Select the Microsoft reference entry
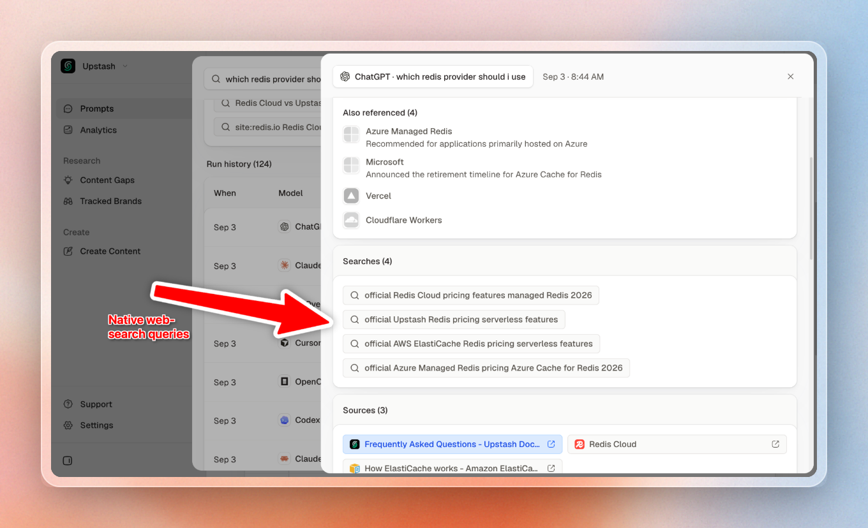This screenshot has height=528, width=868. click(472, 168)
